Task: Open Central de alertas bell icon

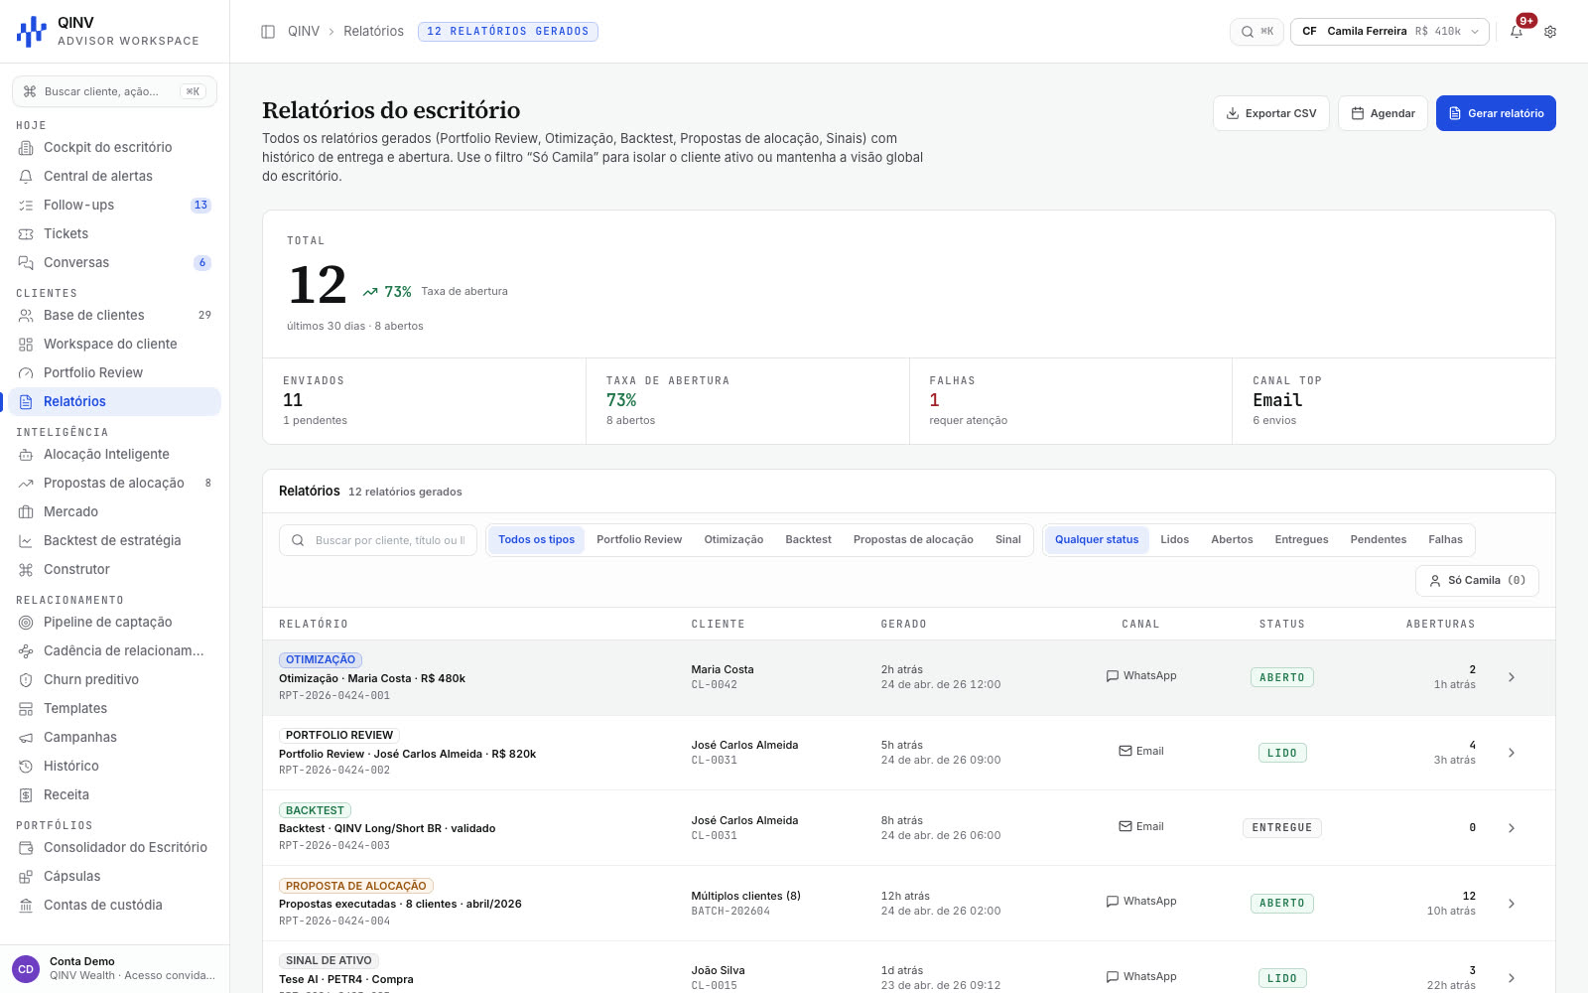Action: pos(26,177)
